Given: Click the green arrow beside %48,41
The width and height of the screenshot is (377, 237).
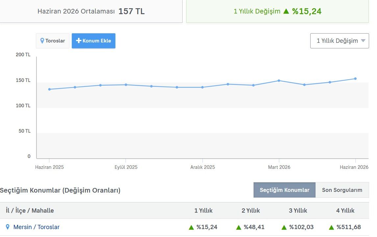Looking at the screenshot, I should click(239, 227).
